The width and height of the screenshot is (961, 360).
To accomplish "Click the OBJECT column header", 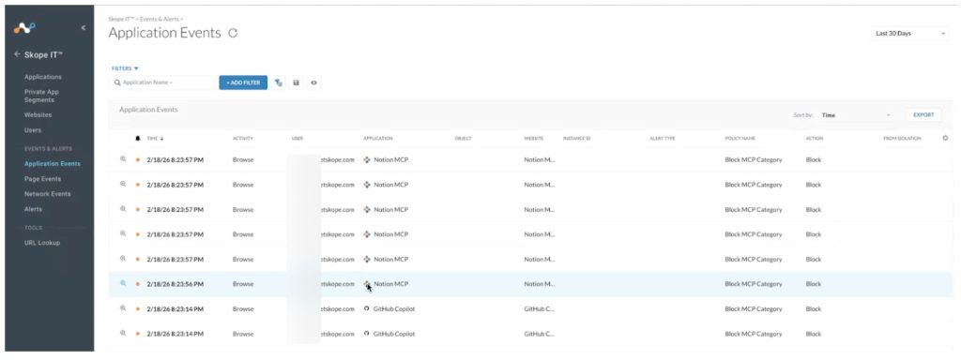I will point(463,139).
